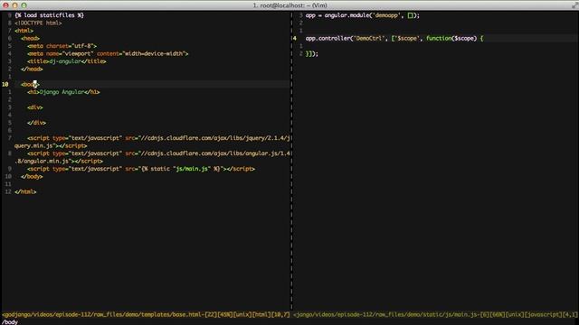Click the '/body' search command line

10,322
